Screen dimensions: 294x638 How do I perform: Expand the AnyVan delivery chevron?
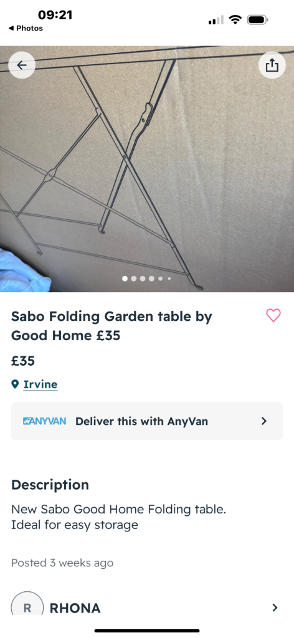(x=264, y=421)
